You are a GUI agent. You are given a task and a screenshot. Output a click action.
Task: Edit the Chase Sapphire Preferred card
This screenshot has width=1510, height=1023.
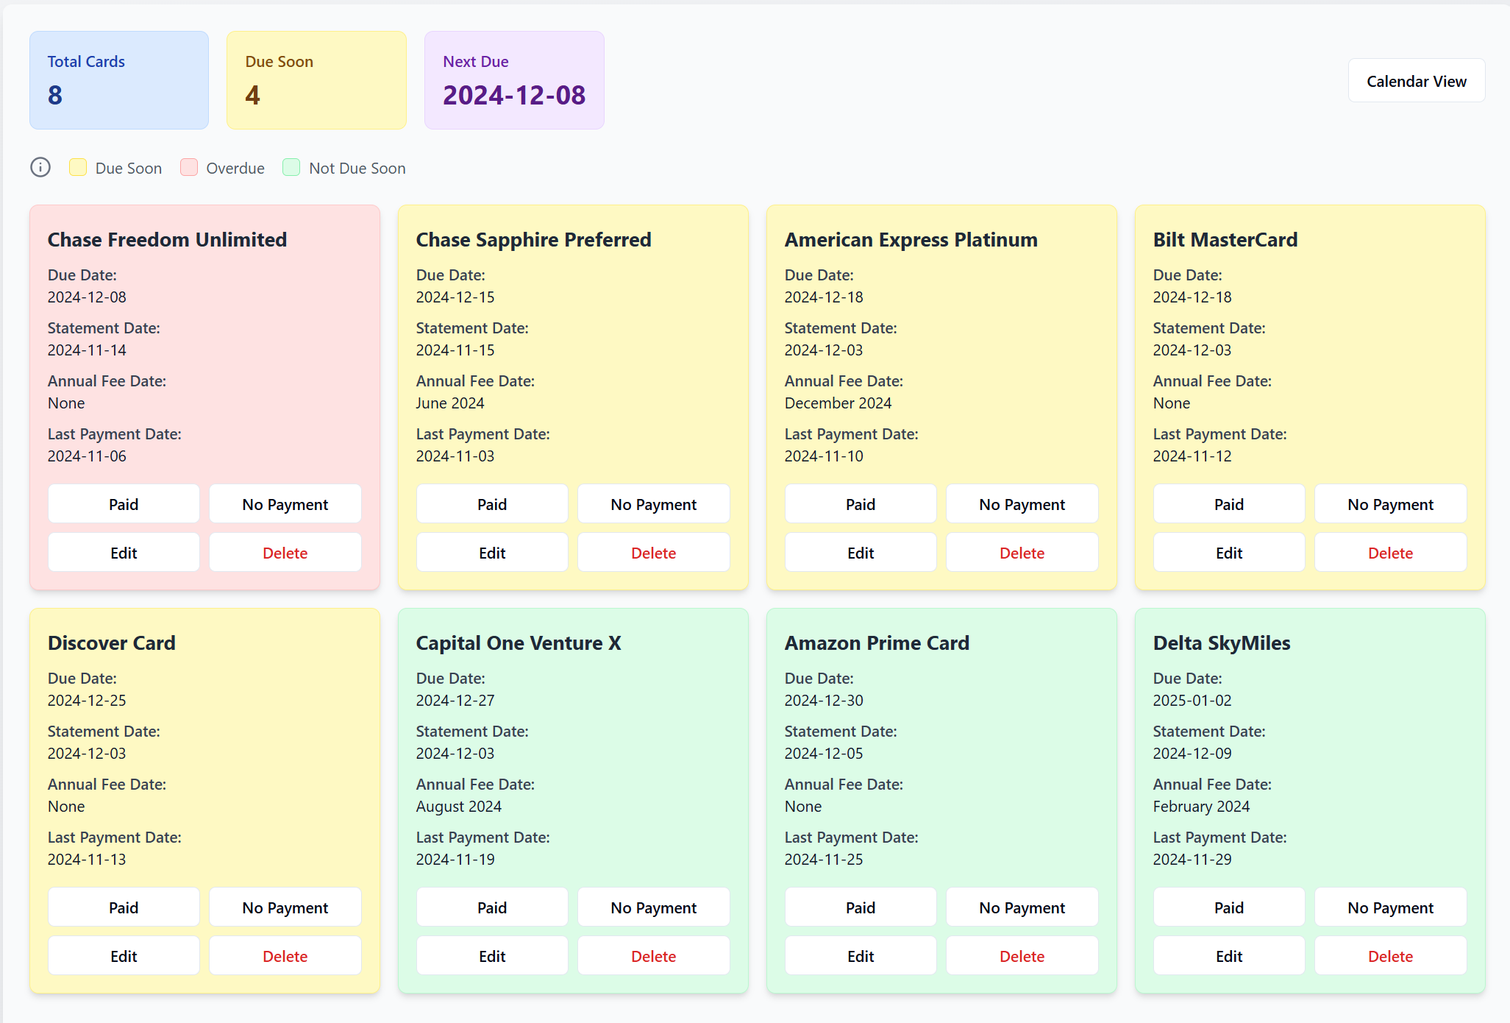(x=492, y=553)
